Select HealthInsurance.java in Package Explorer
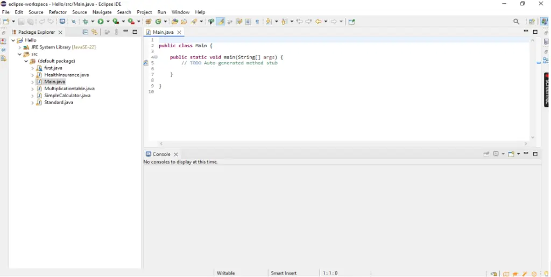 coord(66,75)
